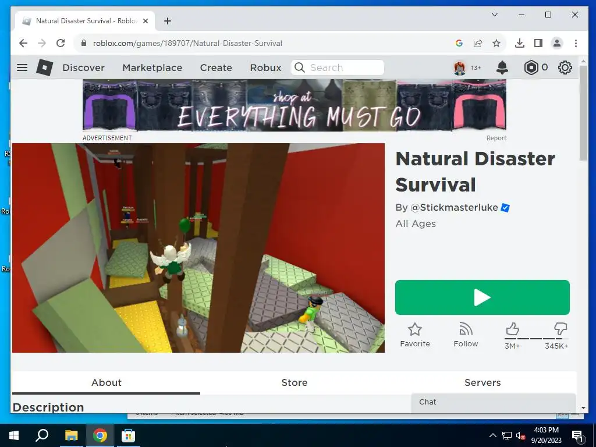The image size is (596, 447).
Task: Go to the Marketplace section
Action: [x=152, y=68]
